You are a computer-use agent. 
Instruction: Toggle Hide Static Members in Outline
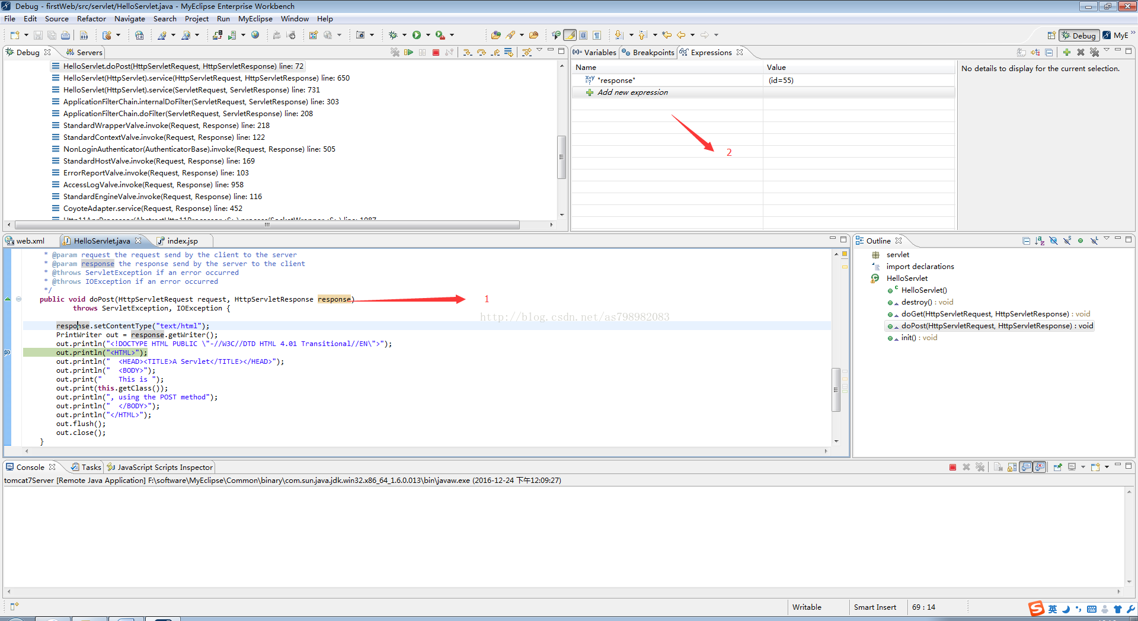click(x=1067, y=241)
